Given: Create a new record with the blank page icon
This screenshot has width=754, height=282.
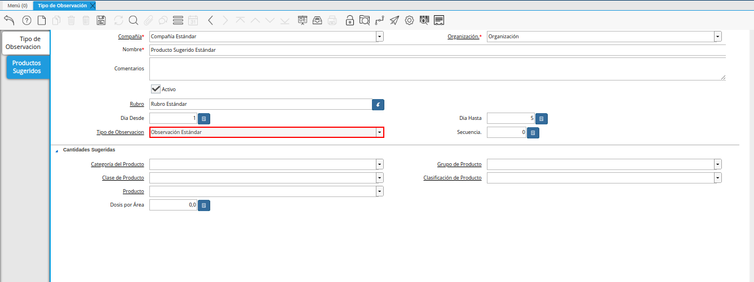Looking at the screenshot, I should pos(42,20).
